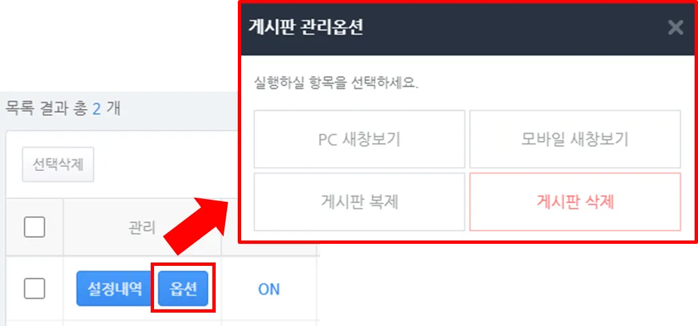Select the red 게시판 삭제 option
698x326 pixels.
click(x=575, y=202)
